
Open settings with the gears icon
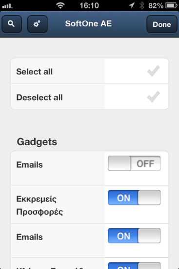[x=37, y=24]
